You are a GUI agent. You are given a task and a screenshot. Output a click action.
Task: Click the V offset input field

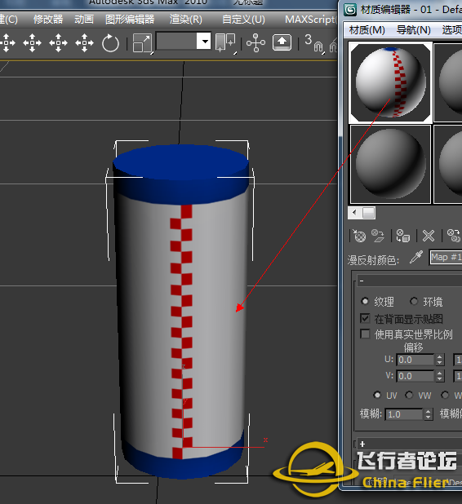point(415,376)
